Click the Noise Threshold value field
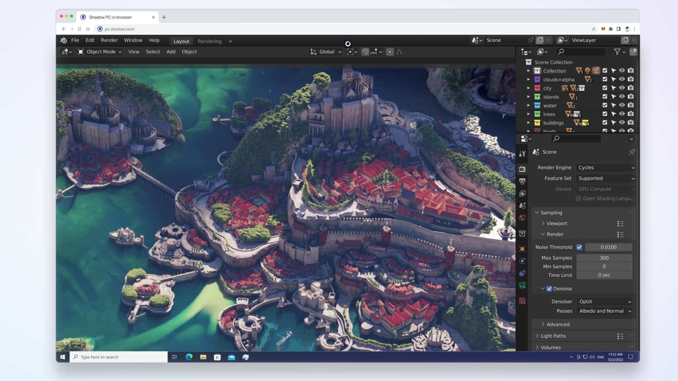This screenshot has width=678, height=381. tap(608, 247)
